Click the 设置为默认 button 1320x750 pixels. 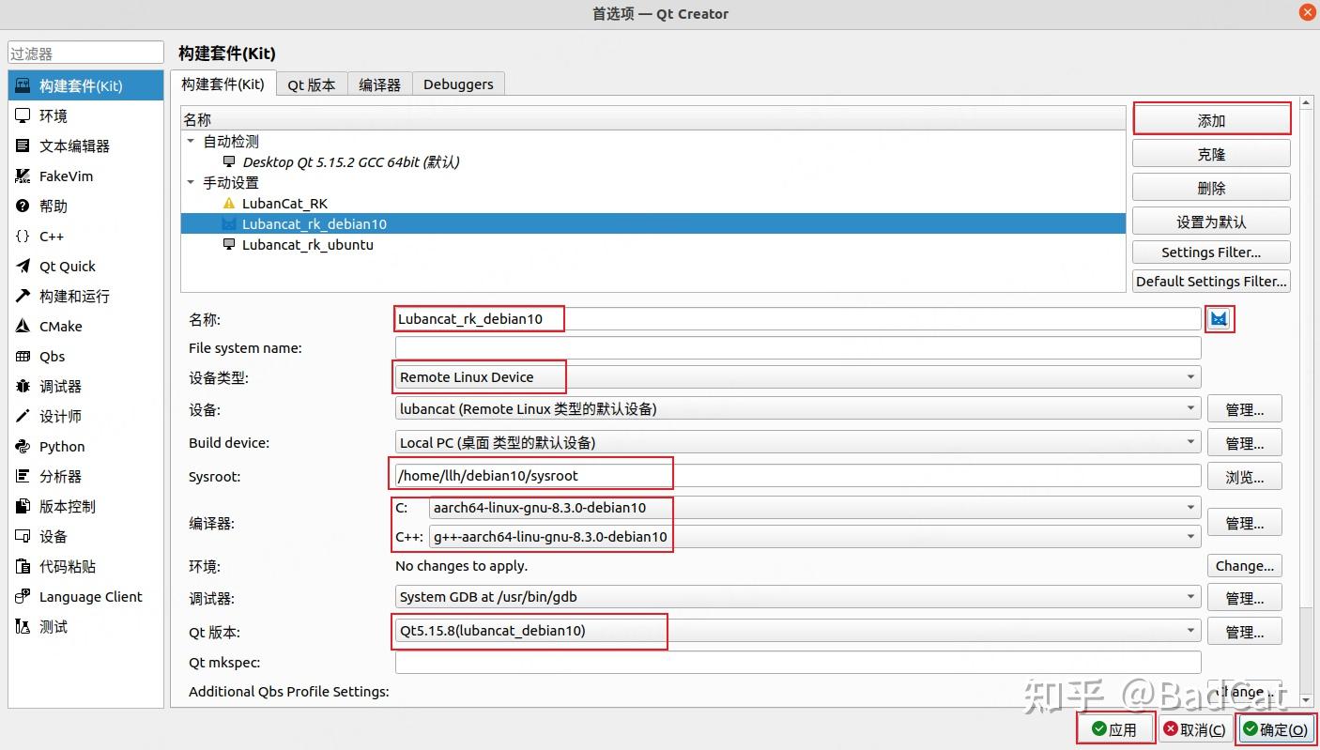pyautogui.click(x=1211, y=222)
